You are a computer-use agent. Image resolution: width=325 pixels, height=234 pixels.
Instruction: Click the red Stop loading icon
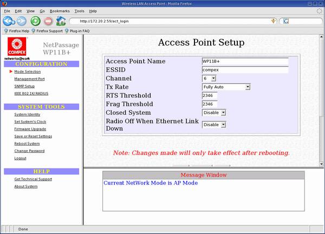tap(48, 21)
